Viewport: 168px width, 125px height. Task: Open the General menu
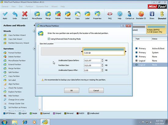[5, 7]
